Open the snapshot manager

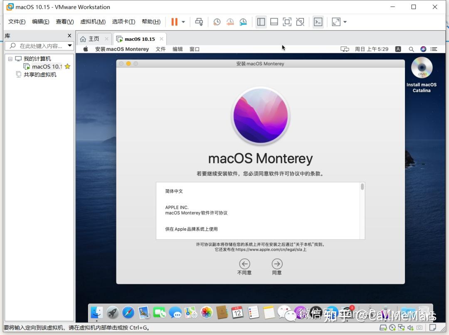(243, 22)
